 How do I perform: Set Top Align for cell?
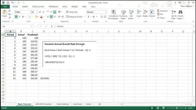tap(48, 12)
